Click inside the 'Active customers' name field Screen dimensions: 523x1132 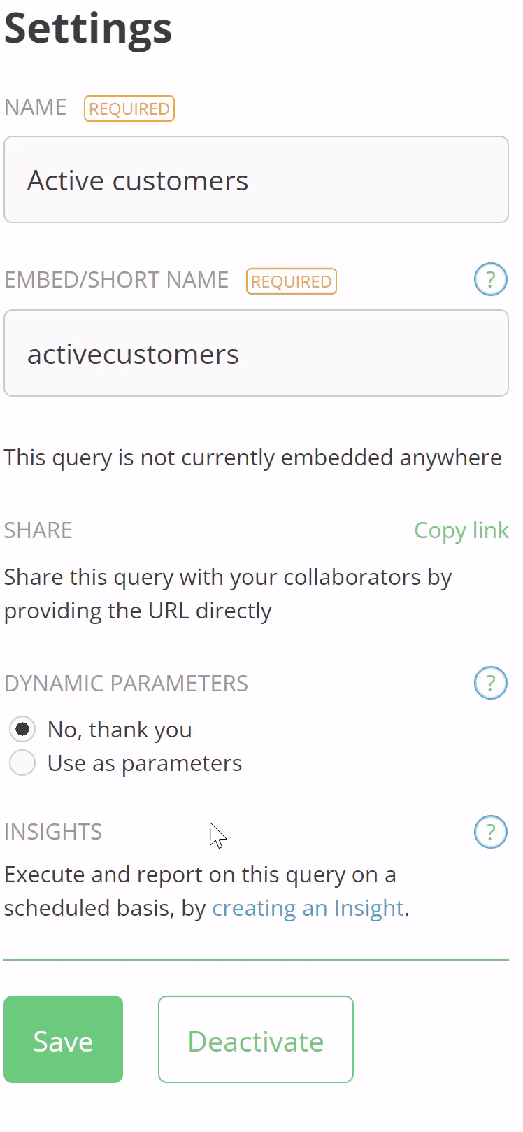pyautogui.click(x=256, y=180)
